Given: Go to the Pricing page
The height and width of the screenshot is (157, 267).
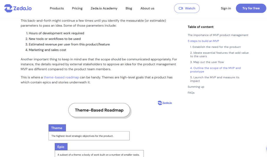Looking at the screenshot, I should [77, 8].
